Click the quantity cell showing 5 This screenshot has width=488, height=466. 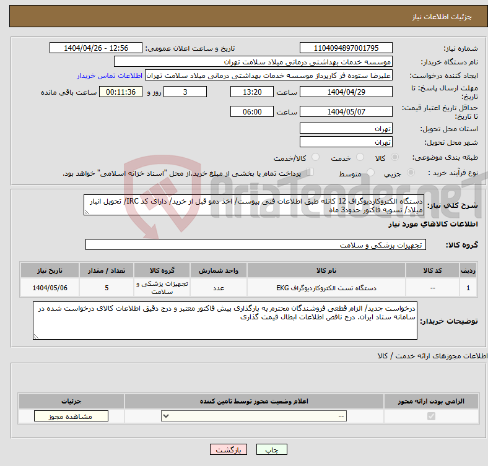pos(107,288)
